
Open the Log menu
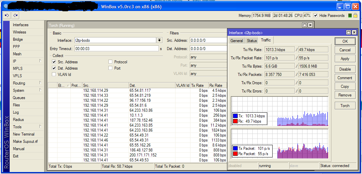click(x=16, y=112)
